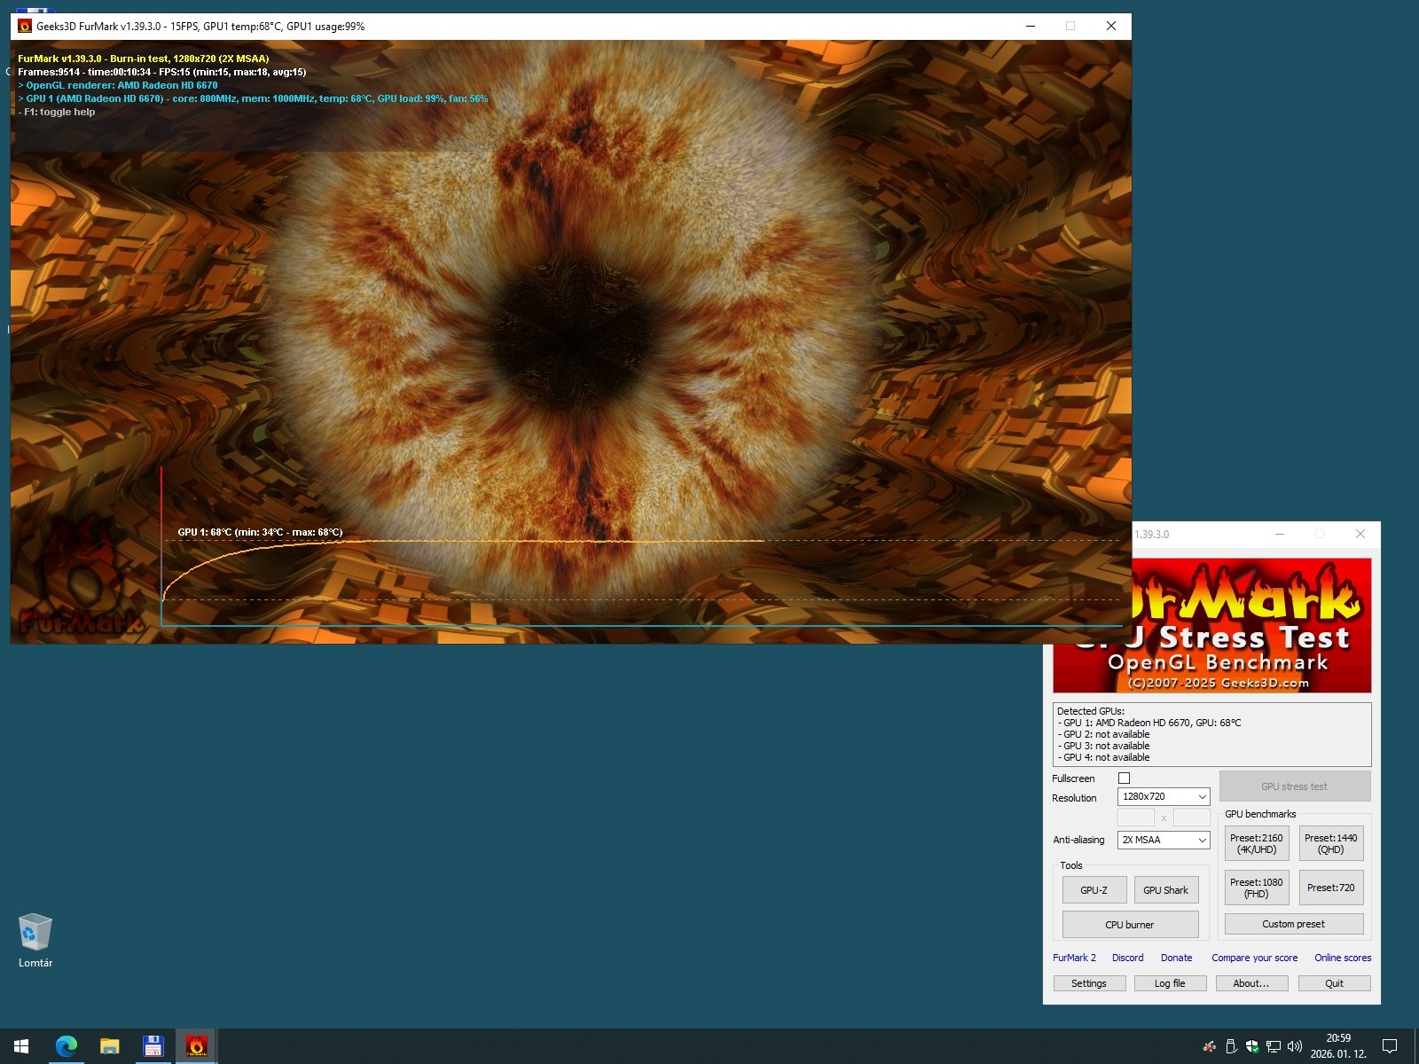The height and width of the screenshot is (1064, 1419).
Task: Click the GPU 1 temperature graph label
Action: (260, 532)
